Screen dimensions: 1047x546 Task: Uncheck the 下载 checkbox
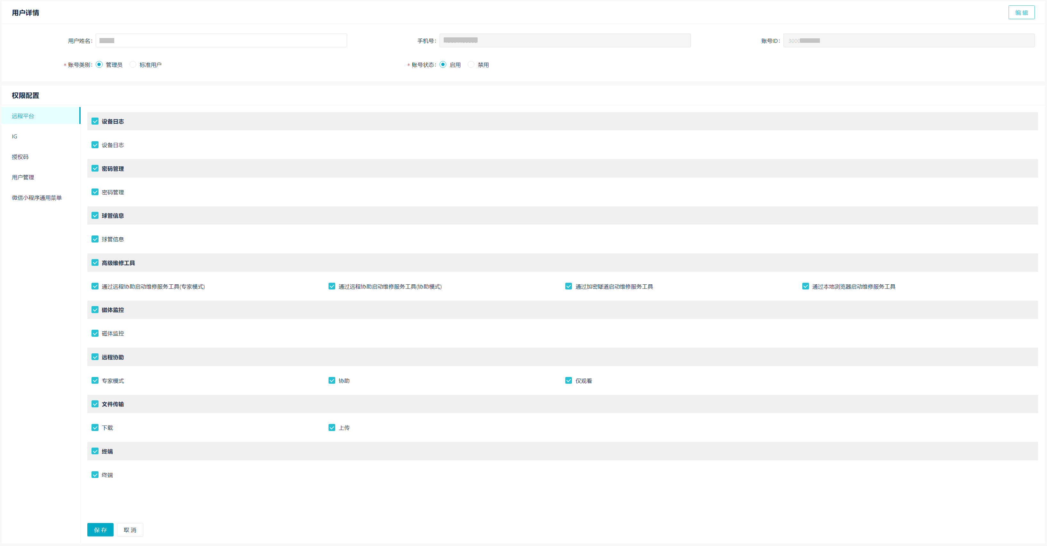(95, 427)
